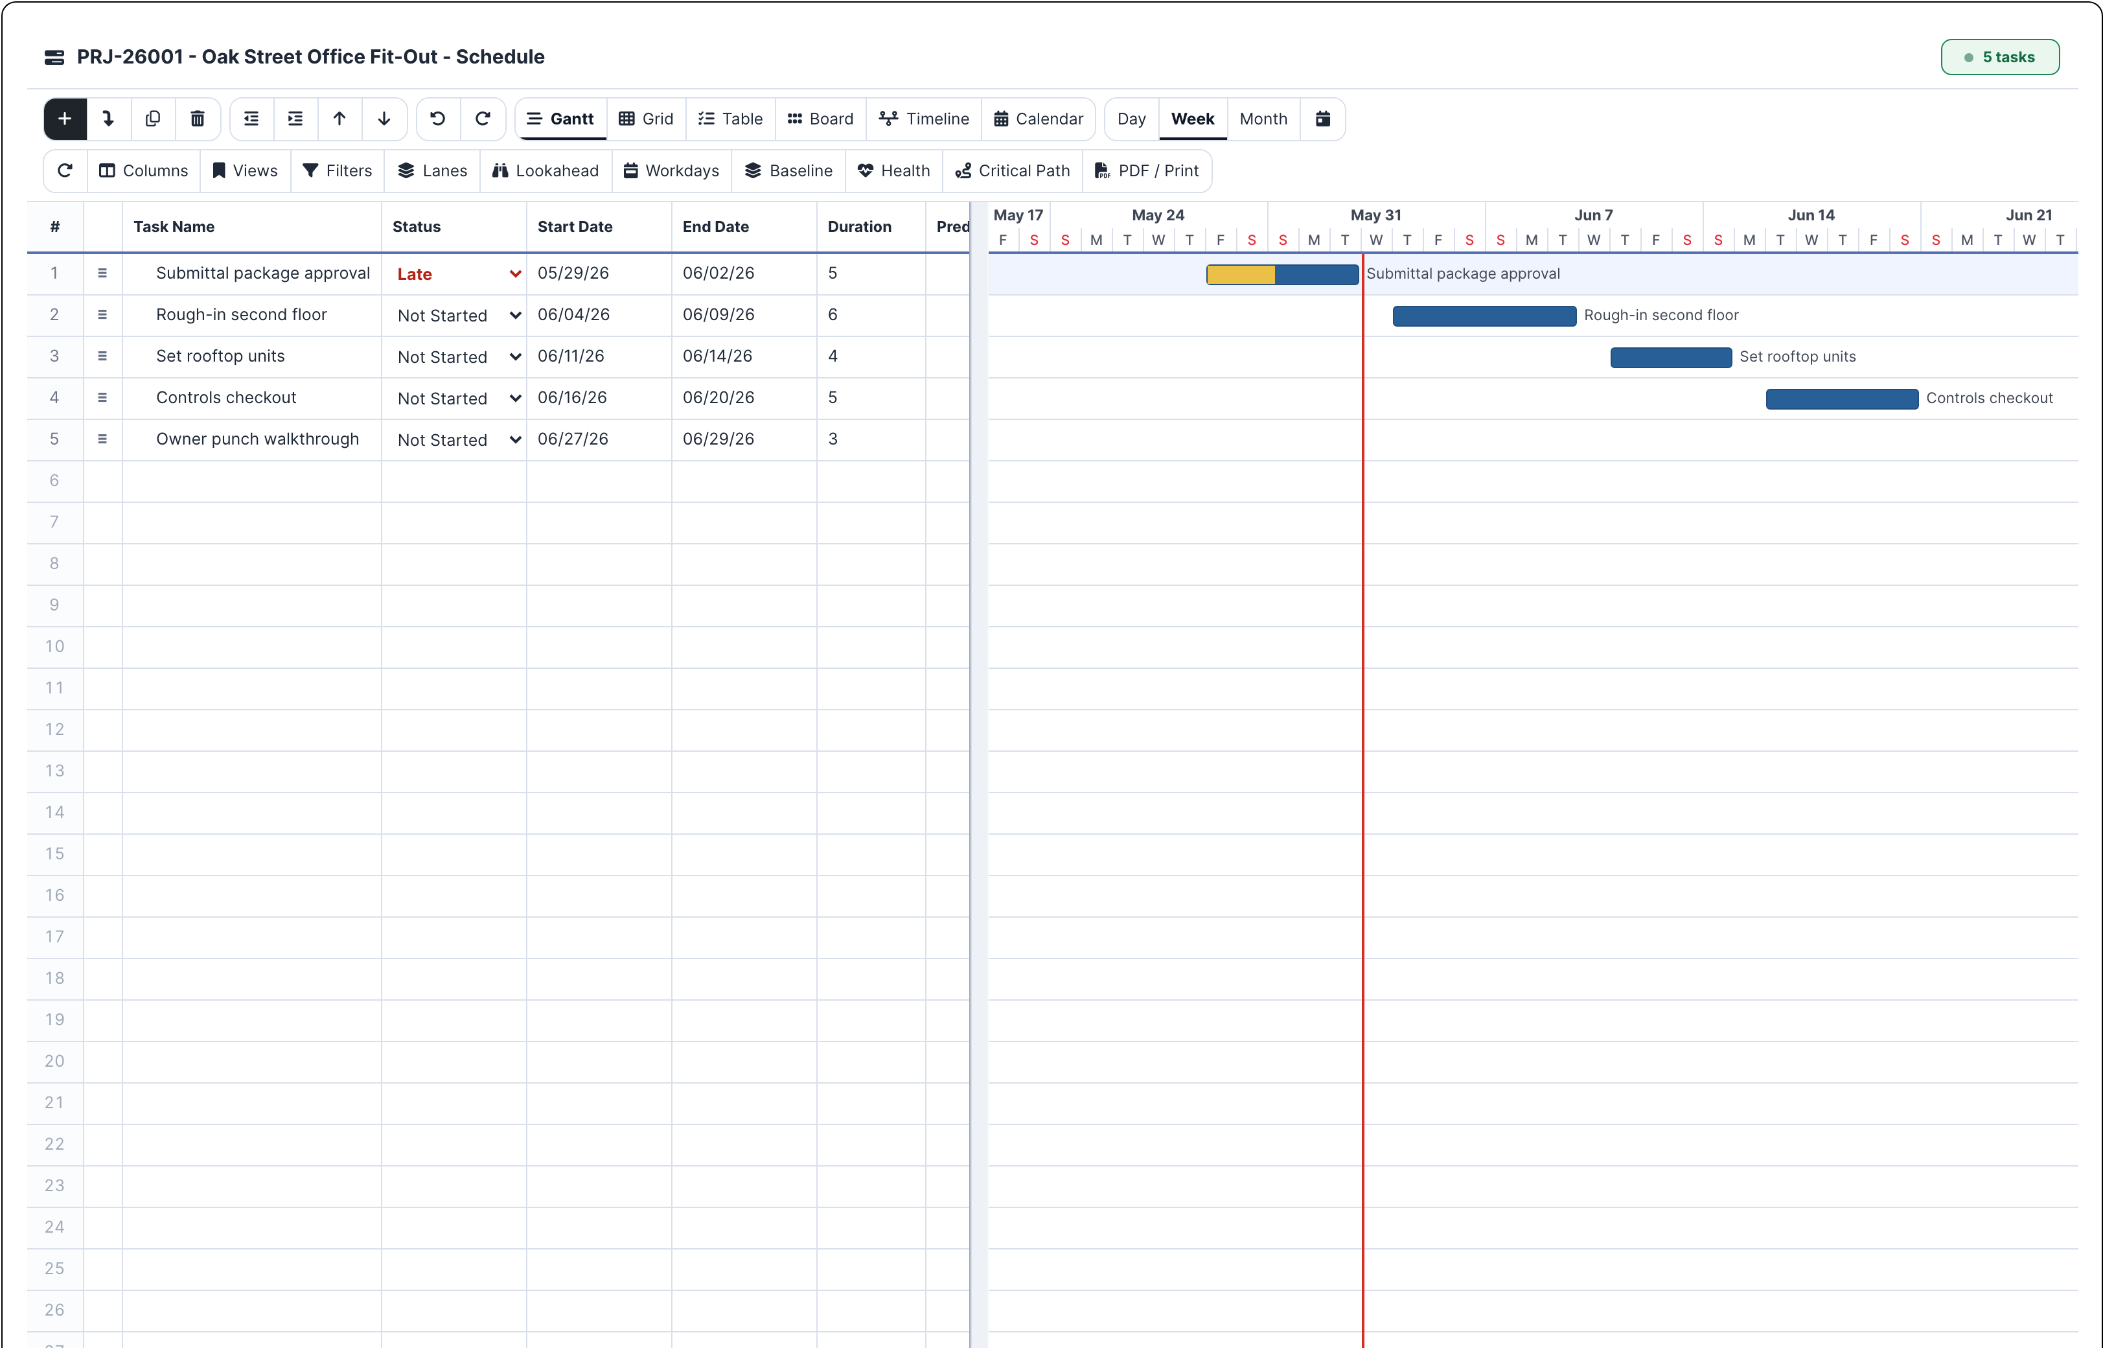Click the indent task icon
2103x1348 pixels.
[x=295, y=119]
